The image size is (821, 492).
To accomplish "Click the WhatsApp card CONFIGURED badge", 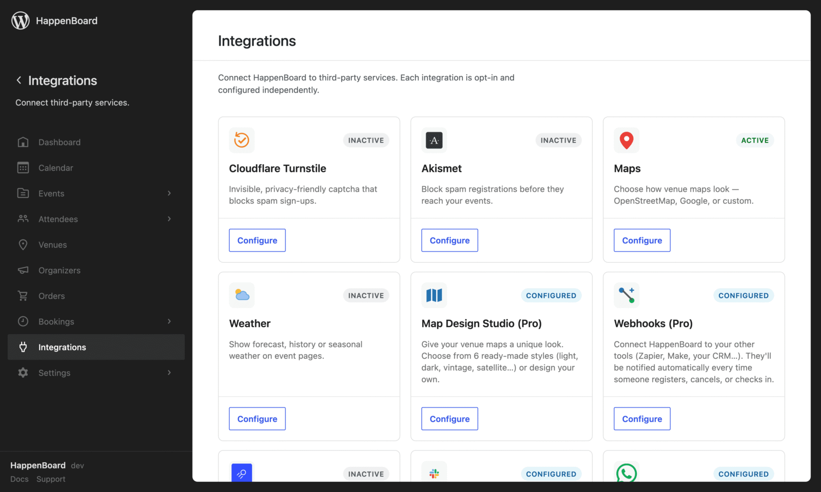I will coord(744,474).
